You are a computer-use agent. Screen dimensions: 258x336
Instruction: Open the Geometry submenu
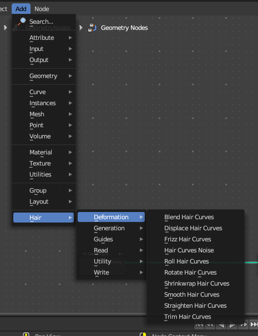[44, 76]
